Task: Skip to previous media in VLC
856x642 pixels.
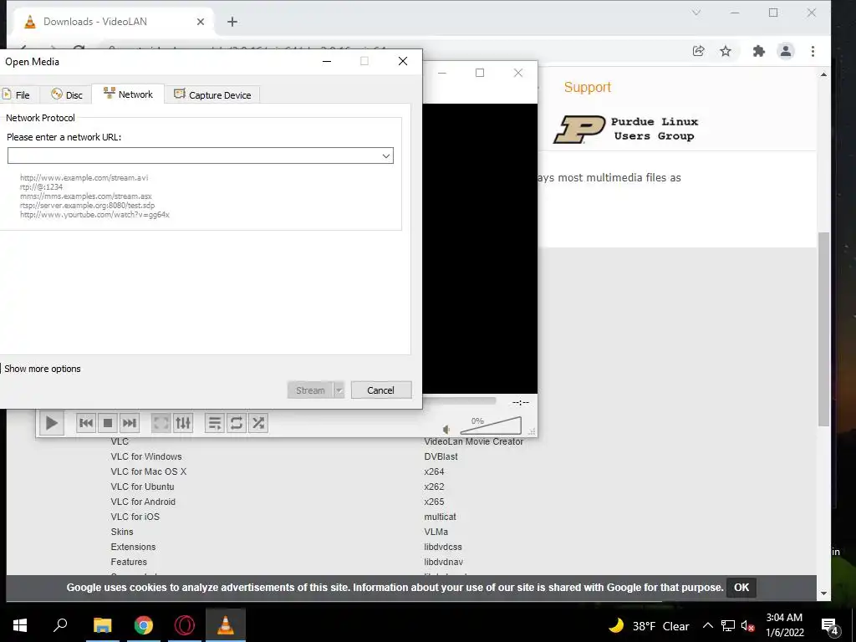Action: pyautogui.click(x=86, y=423)
